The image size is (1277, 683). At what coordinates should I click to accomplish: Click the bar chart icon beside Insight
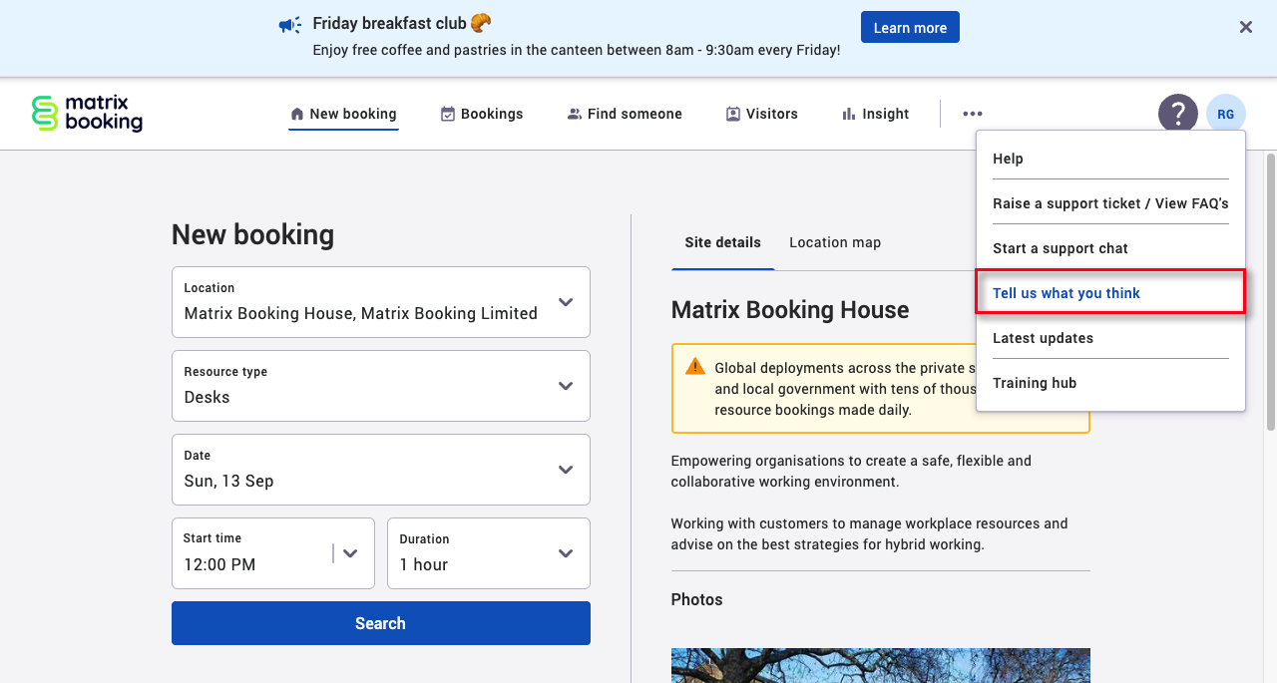click(x=849, y=114)
